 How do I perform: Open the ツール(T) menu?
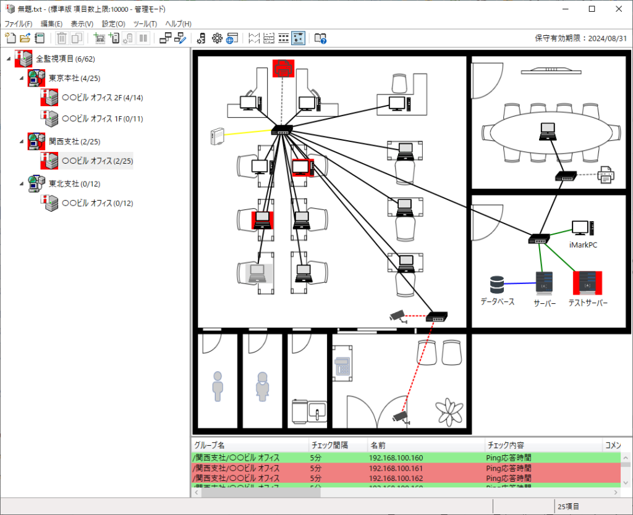[x=145, y=23]
